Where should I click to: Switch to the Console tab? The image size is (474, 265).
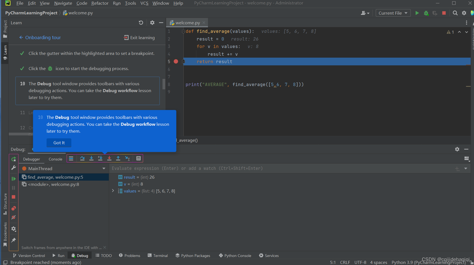tap(55, 159)
